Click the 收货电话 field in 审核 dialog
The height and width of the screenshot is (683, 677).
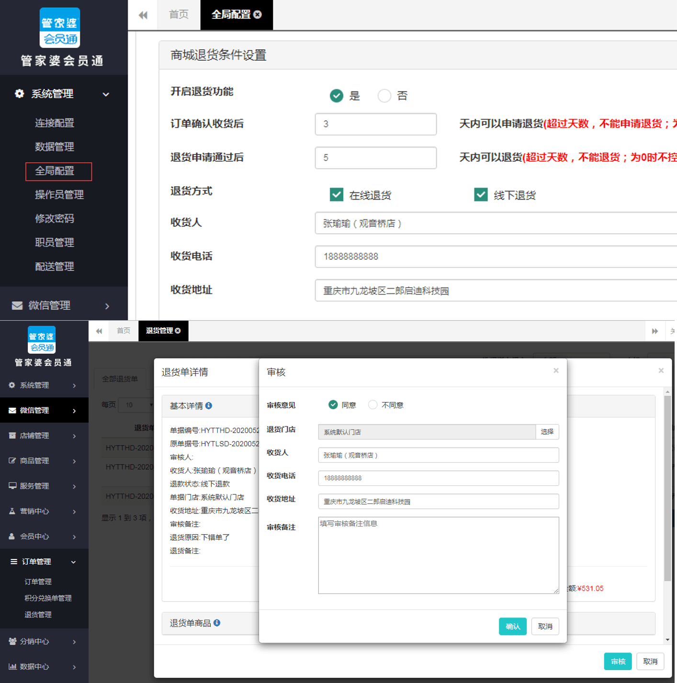pos(439,478)
